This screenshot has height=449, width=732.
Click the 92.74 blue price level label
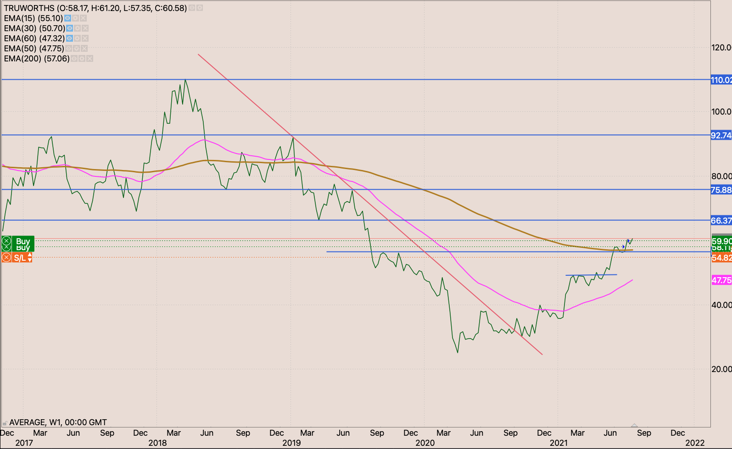click(721, 136)
